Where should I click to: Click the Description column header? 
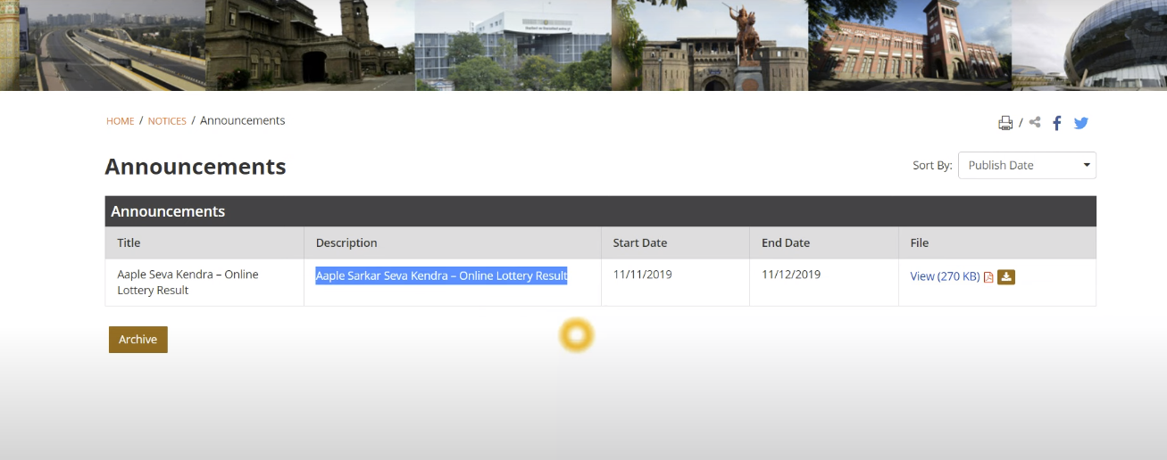pyautogui.click(x=346, y=242)
